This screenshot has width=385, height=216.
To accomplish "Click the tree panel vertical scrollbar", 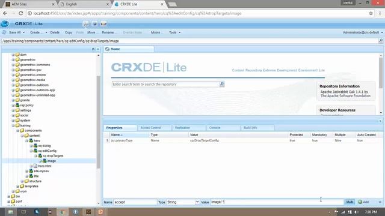I will click(99, 122).
